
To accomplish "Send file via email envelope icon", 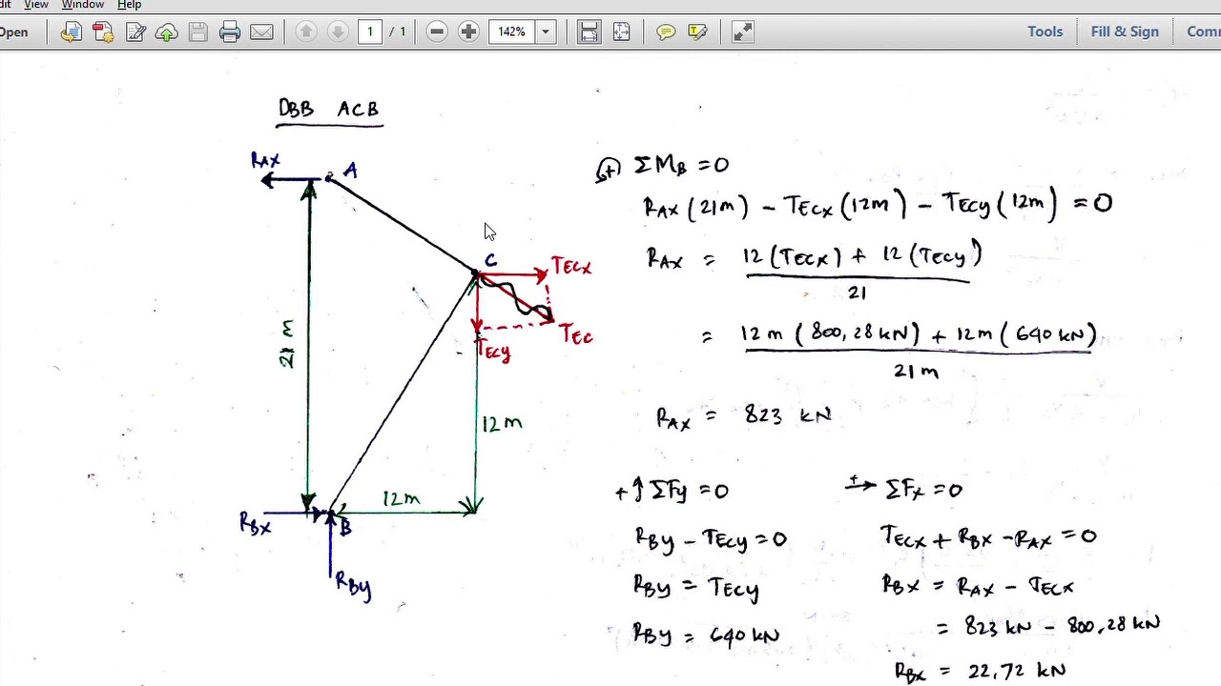I will [x=261, y=32].
